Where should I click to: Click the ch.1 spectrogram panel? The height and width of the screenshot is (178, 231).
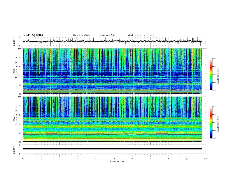113,71
